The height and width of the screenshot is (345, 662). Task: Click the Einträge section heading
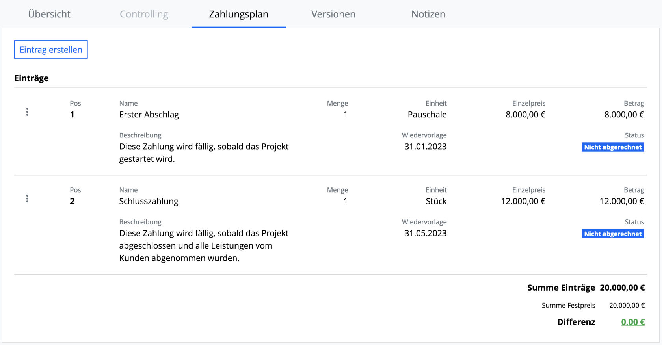(32, 78)
